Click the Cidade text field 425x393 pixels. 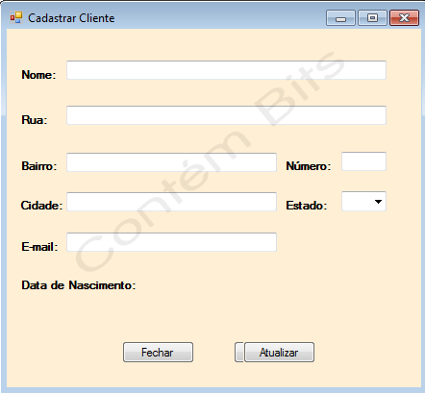pyautogui.click(x=171, y=202)
